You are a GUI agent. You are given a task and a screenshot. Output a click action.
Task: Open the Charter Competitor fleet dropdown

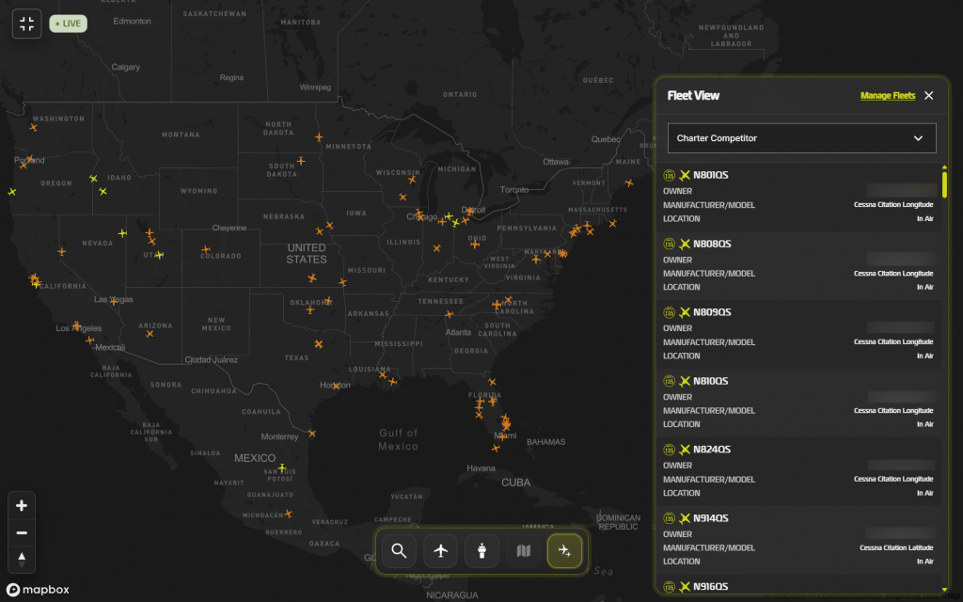pyautogui.click(x=801, y=138)
